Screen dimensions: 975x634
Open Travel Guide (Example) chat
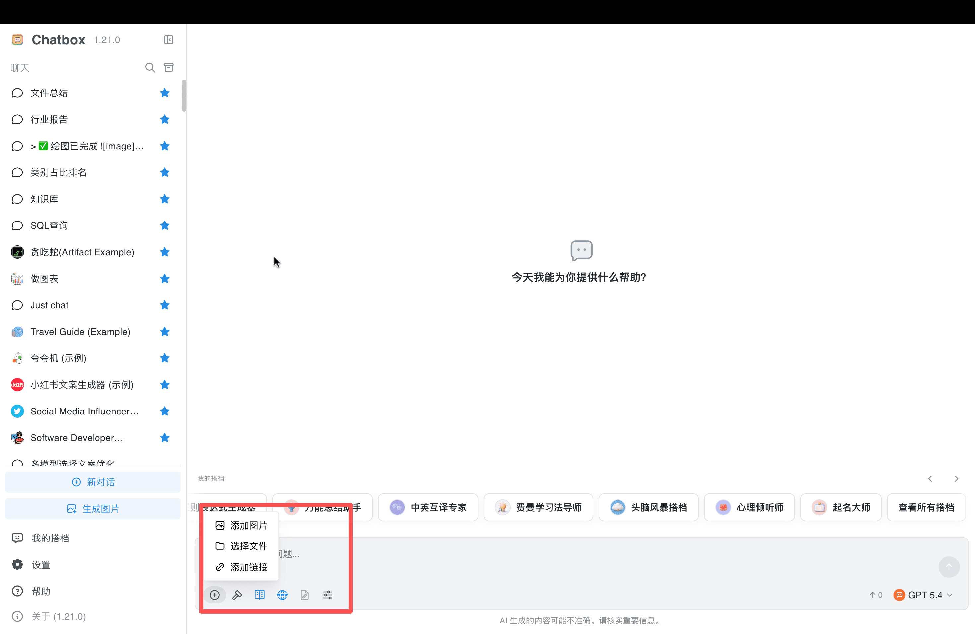point(93,332)
